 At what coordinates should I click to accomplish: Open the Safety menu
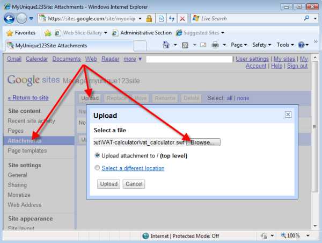coord(262,45)
